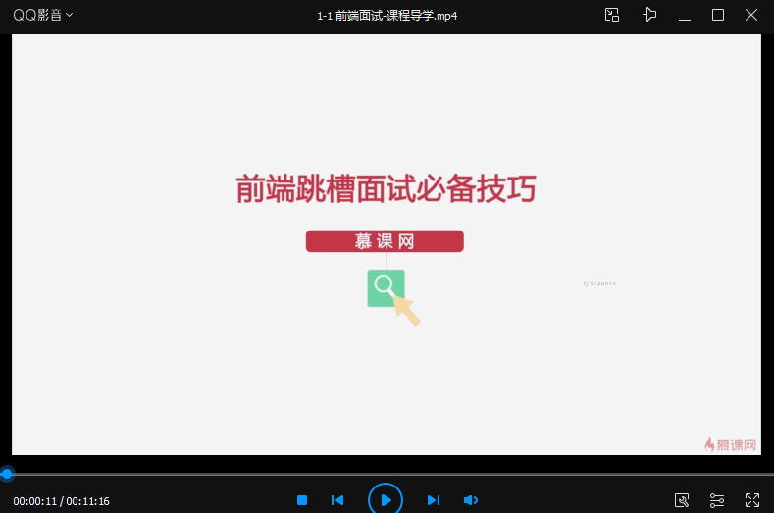This screenshot has height=513, width=774.
Task: Click the video title 1-1 前端面试-课程导学.mp4
Action: pyautogui.click(x=387, y=16)
